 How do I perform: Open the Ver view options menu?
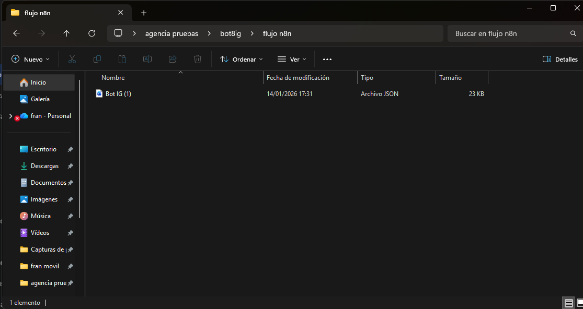click(292, 60)
